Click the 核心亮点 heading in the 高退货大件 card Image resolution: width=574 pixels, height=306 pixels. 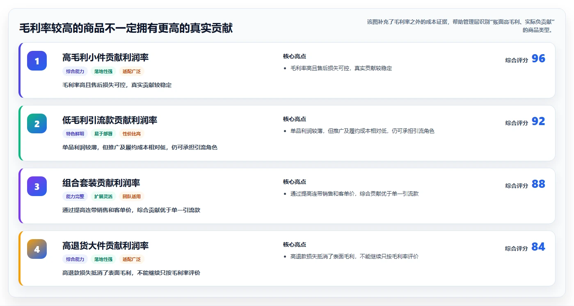point(295,244)
